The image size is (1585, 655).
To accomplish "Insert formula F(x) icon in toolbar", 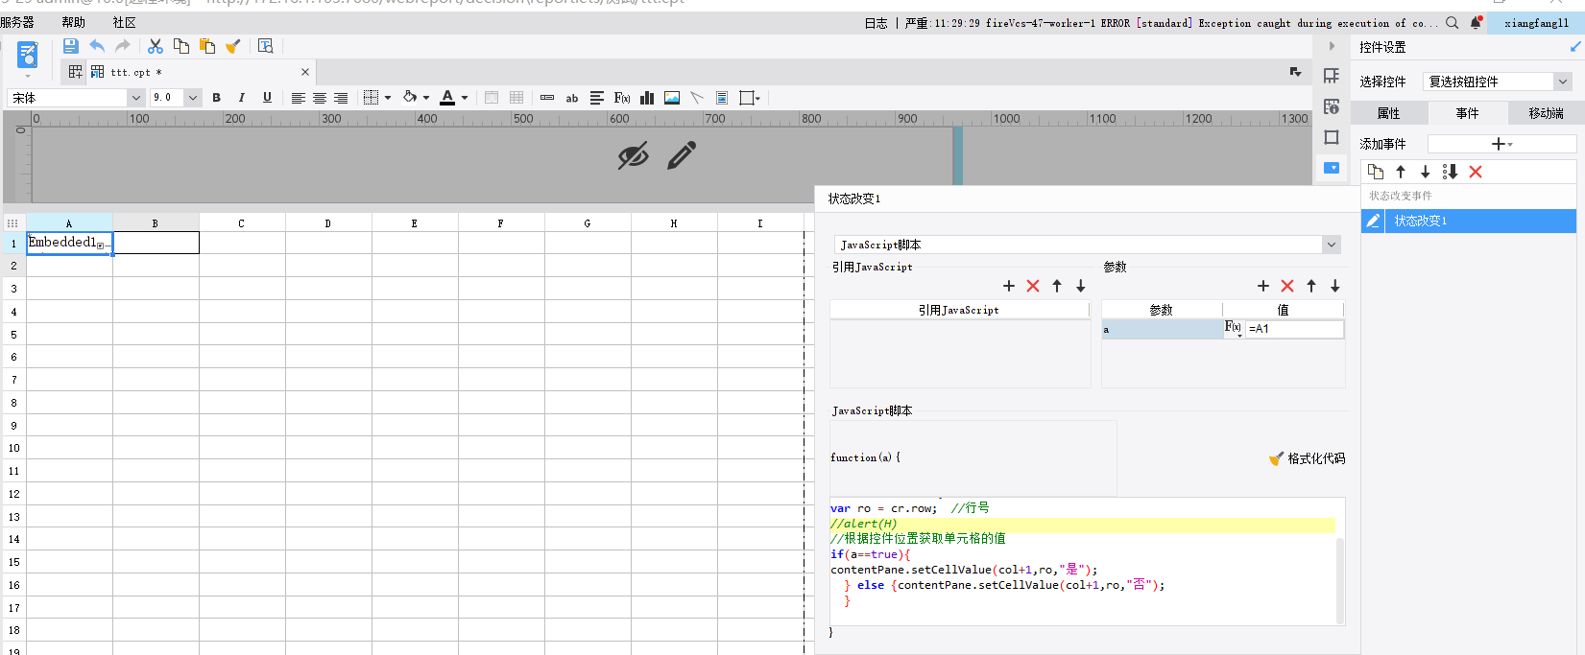I will (622, 98).
